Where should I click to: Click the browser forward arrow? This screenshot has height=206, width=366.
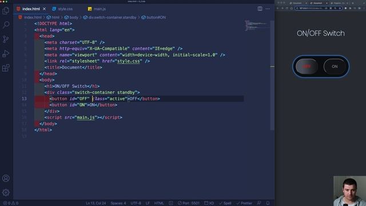283,8
